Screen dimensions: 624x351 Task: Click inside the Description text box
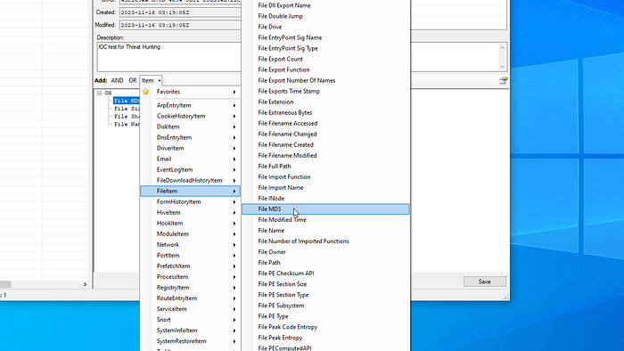pyautogui.click(x=168, y=57)
